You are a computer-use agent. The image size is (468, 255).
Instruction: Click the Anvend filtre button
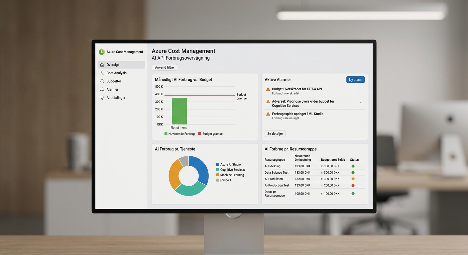point(164,67)
